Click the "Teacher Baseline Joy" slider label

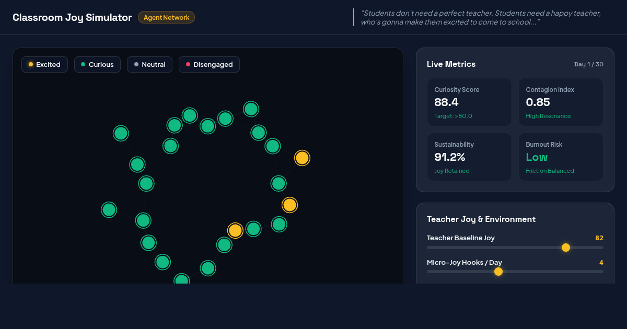click(x=461, y=238)
